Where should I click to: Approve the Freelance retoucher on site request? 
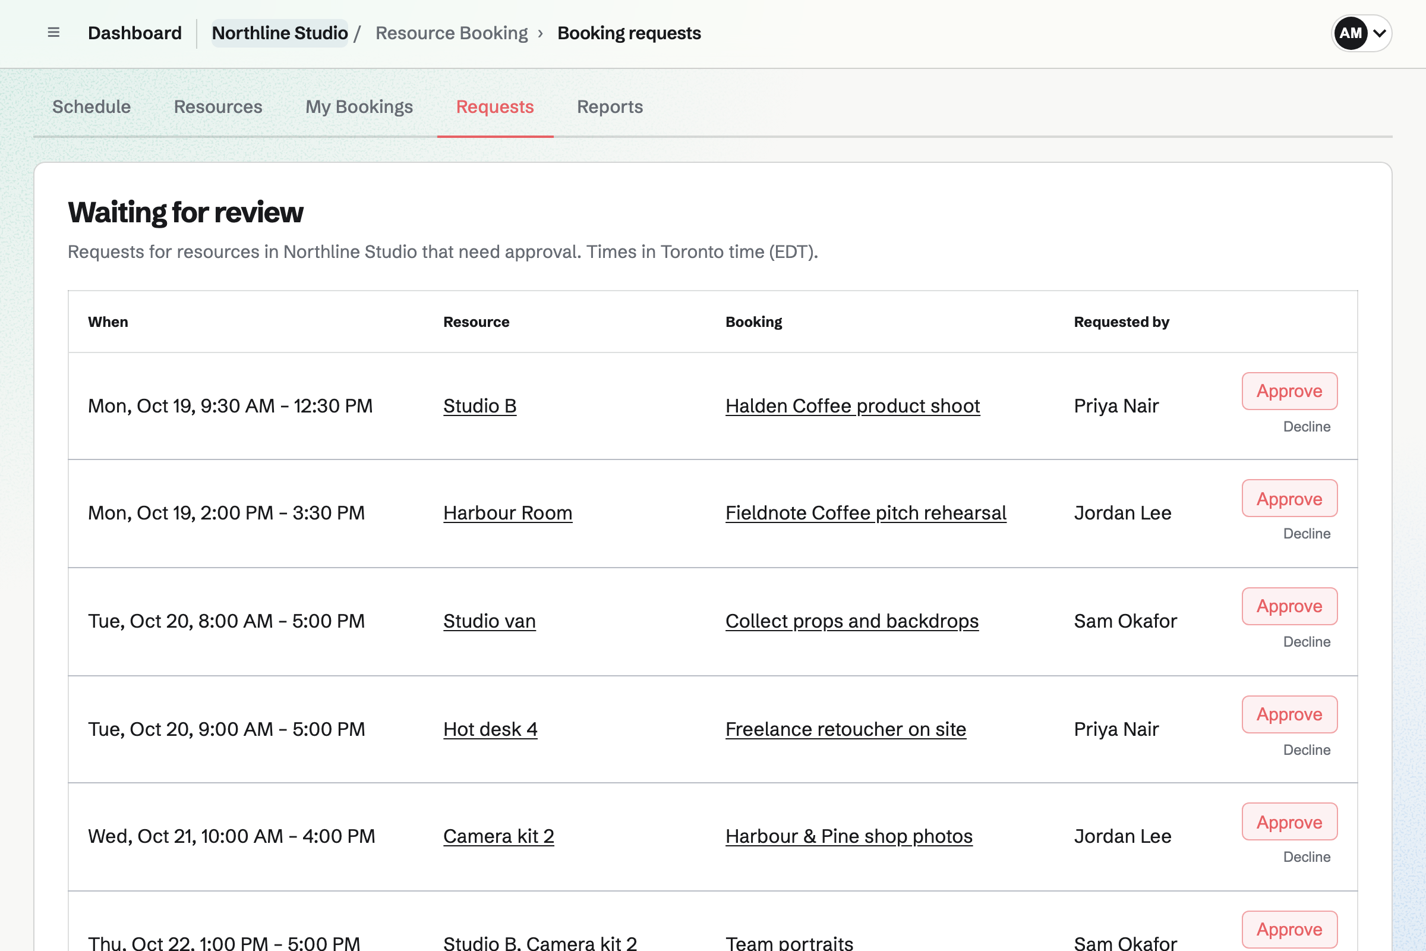click(x=1289, y=714)
